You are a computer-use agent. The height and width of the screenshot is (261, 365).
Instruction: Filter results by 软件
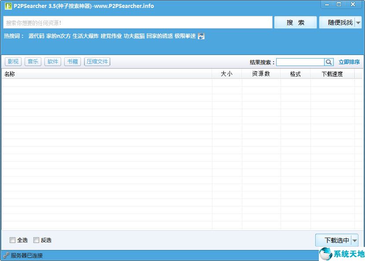(x=53, y=62)
